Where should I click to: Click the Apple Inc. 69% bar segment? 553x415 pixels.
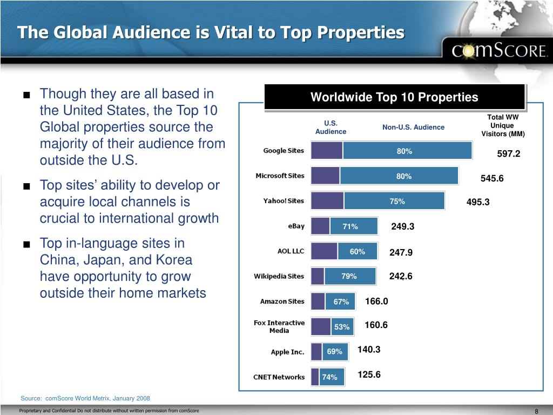click(335, 352)
